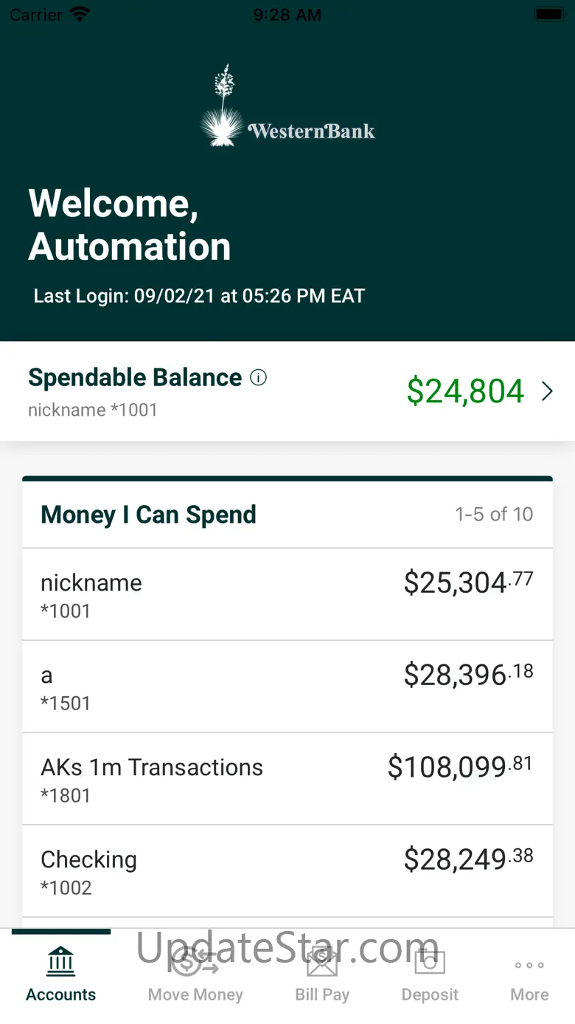Open the AKs 1m Transactions account
Image resolution: width=575 pixels, height=1024 pixels.
(x=287, y=779)
